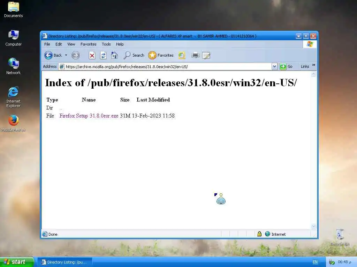Viewport: 357px width, 267px height.
Task: Select the Internet Explorer desktop icon
Action: pos(13,97)
